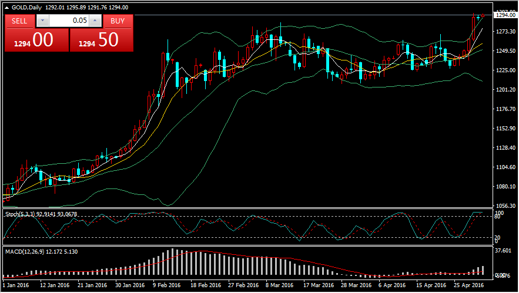Decrease lot volume with the down arrow
This screenshot has height=293, width=519.
point(42,21)
